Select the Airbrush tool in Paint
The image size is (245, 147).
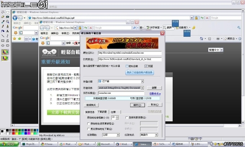3,31
